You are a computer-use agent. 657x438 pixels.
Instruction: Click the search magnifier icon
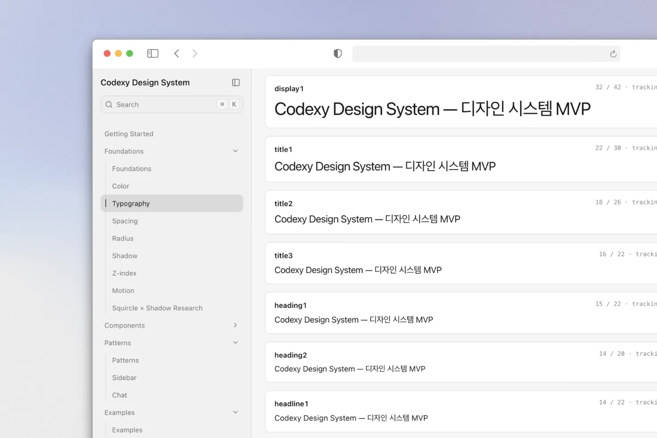tap(109, 105)
